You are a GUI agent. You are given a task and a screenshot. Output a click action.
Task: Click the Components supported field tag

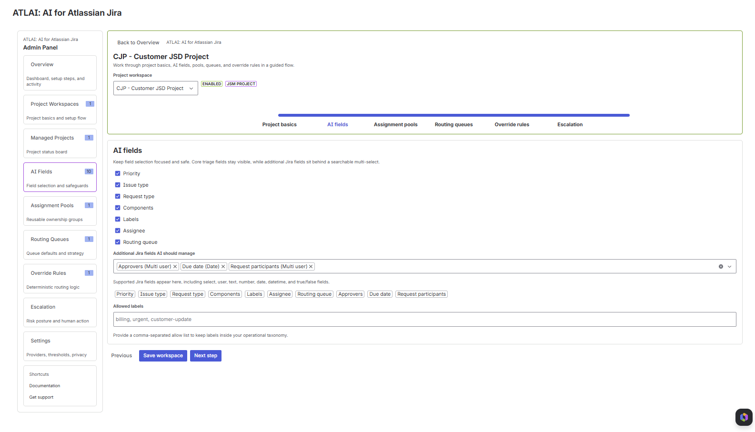pyautogui.click(x=225, y=294)
